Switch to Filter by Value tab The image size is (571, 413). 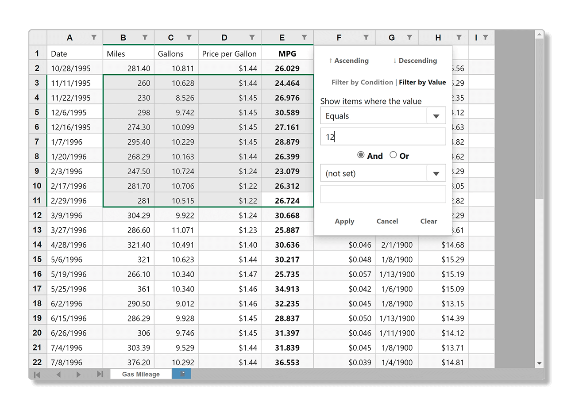(422, 82)
